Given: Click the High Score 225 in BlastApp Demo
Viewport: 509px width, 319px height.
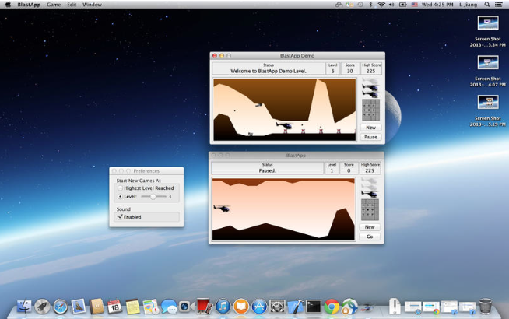Looking at the screenshot, I should [x=370, y=71].
